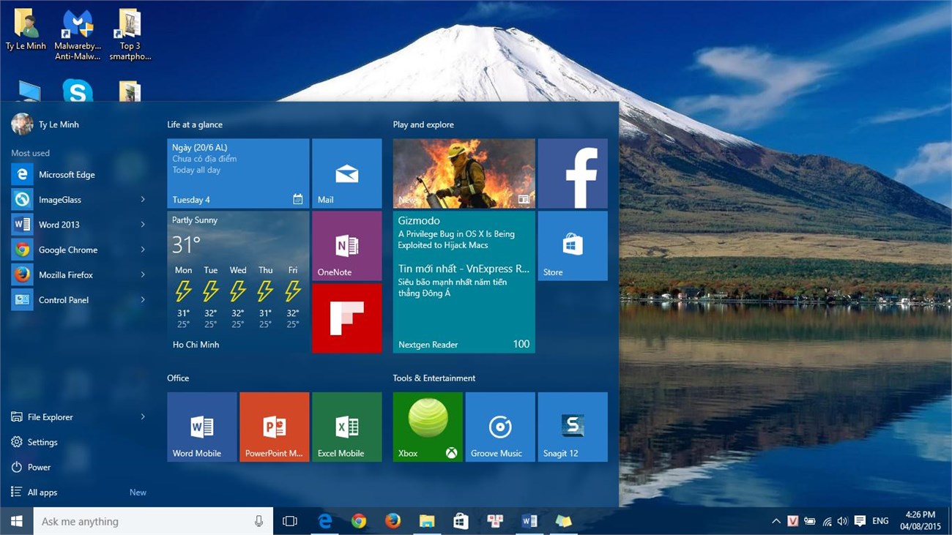This screenshot has width=952, height=535.
Task: Click the ImageGlass icon in Most used
Action: [x=22, y=199]
